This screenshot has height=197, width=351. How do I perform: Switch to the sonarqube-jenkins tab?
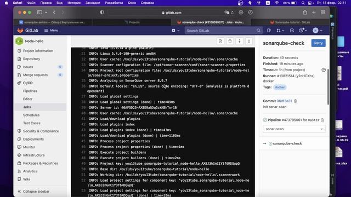53,22
